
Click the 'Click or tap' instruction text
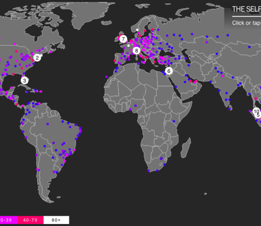(x=246, y=23)
